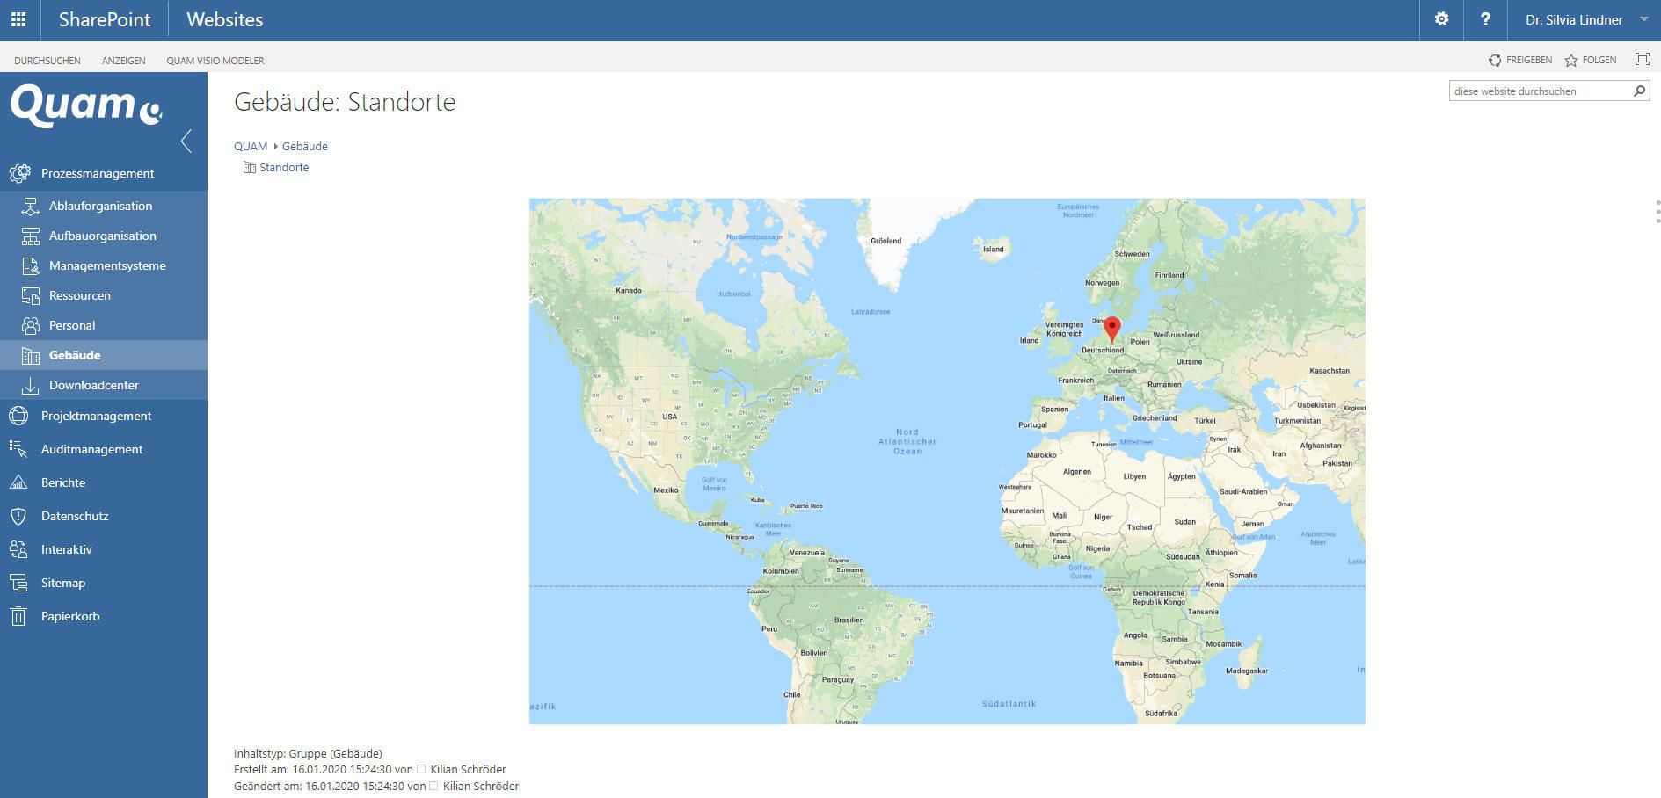Image resolution: width=1661 pixels, height=798 pixels.
Task: Click the Ablauforganisation icon
Action: (30, 206)
